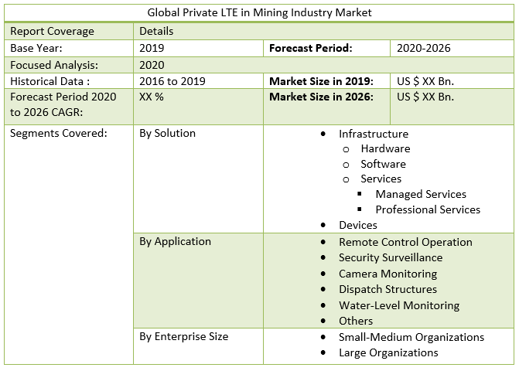Click the 'Focused Analysis:' row label
This screenshot has width=519, height=371.
pos(53,65)
